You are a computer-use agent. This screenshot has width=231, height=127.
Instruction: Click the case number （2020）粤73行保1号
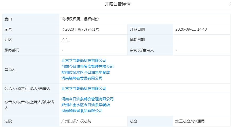click(80, 29)
